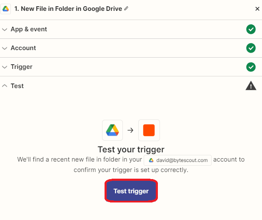Screen dimensions: 262x220
Task: Expand the Trigger section chevron
Action: pos(5,67)
